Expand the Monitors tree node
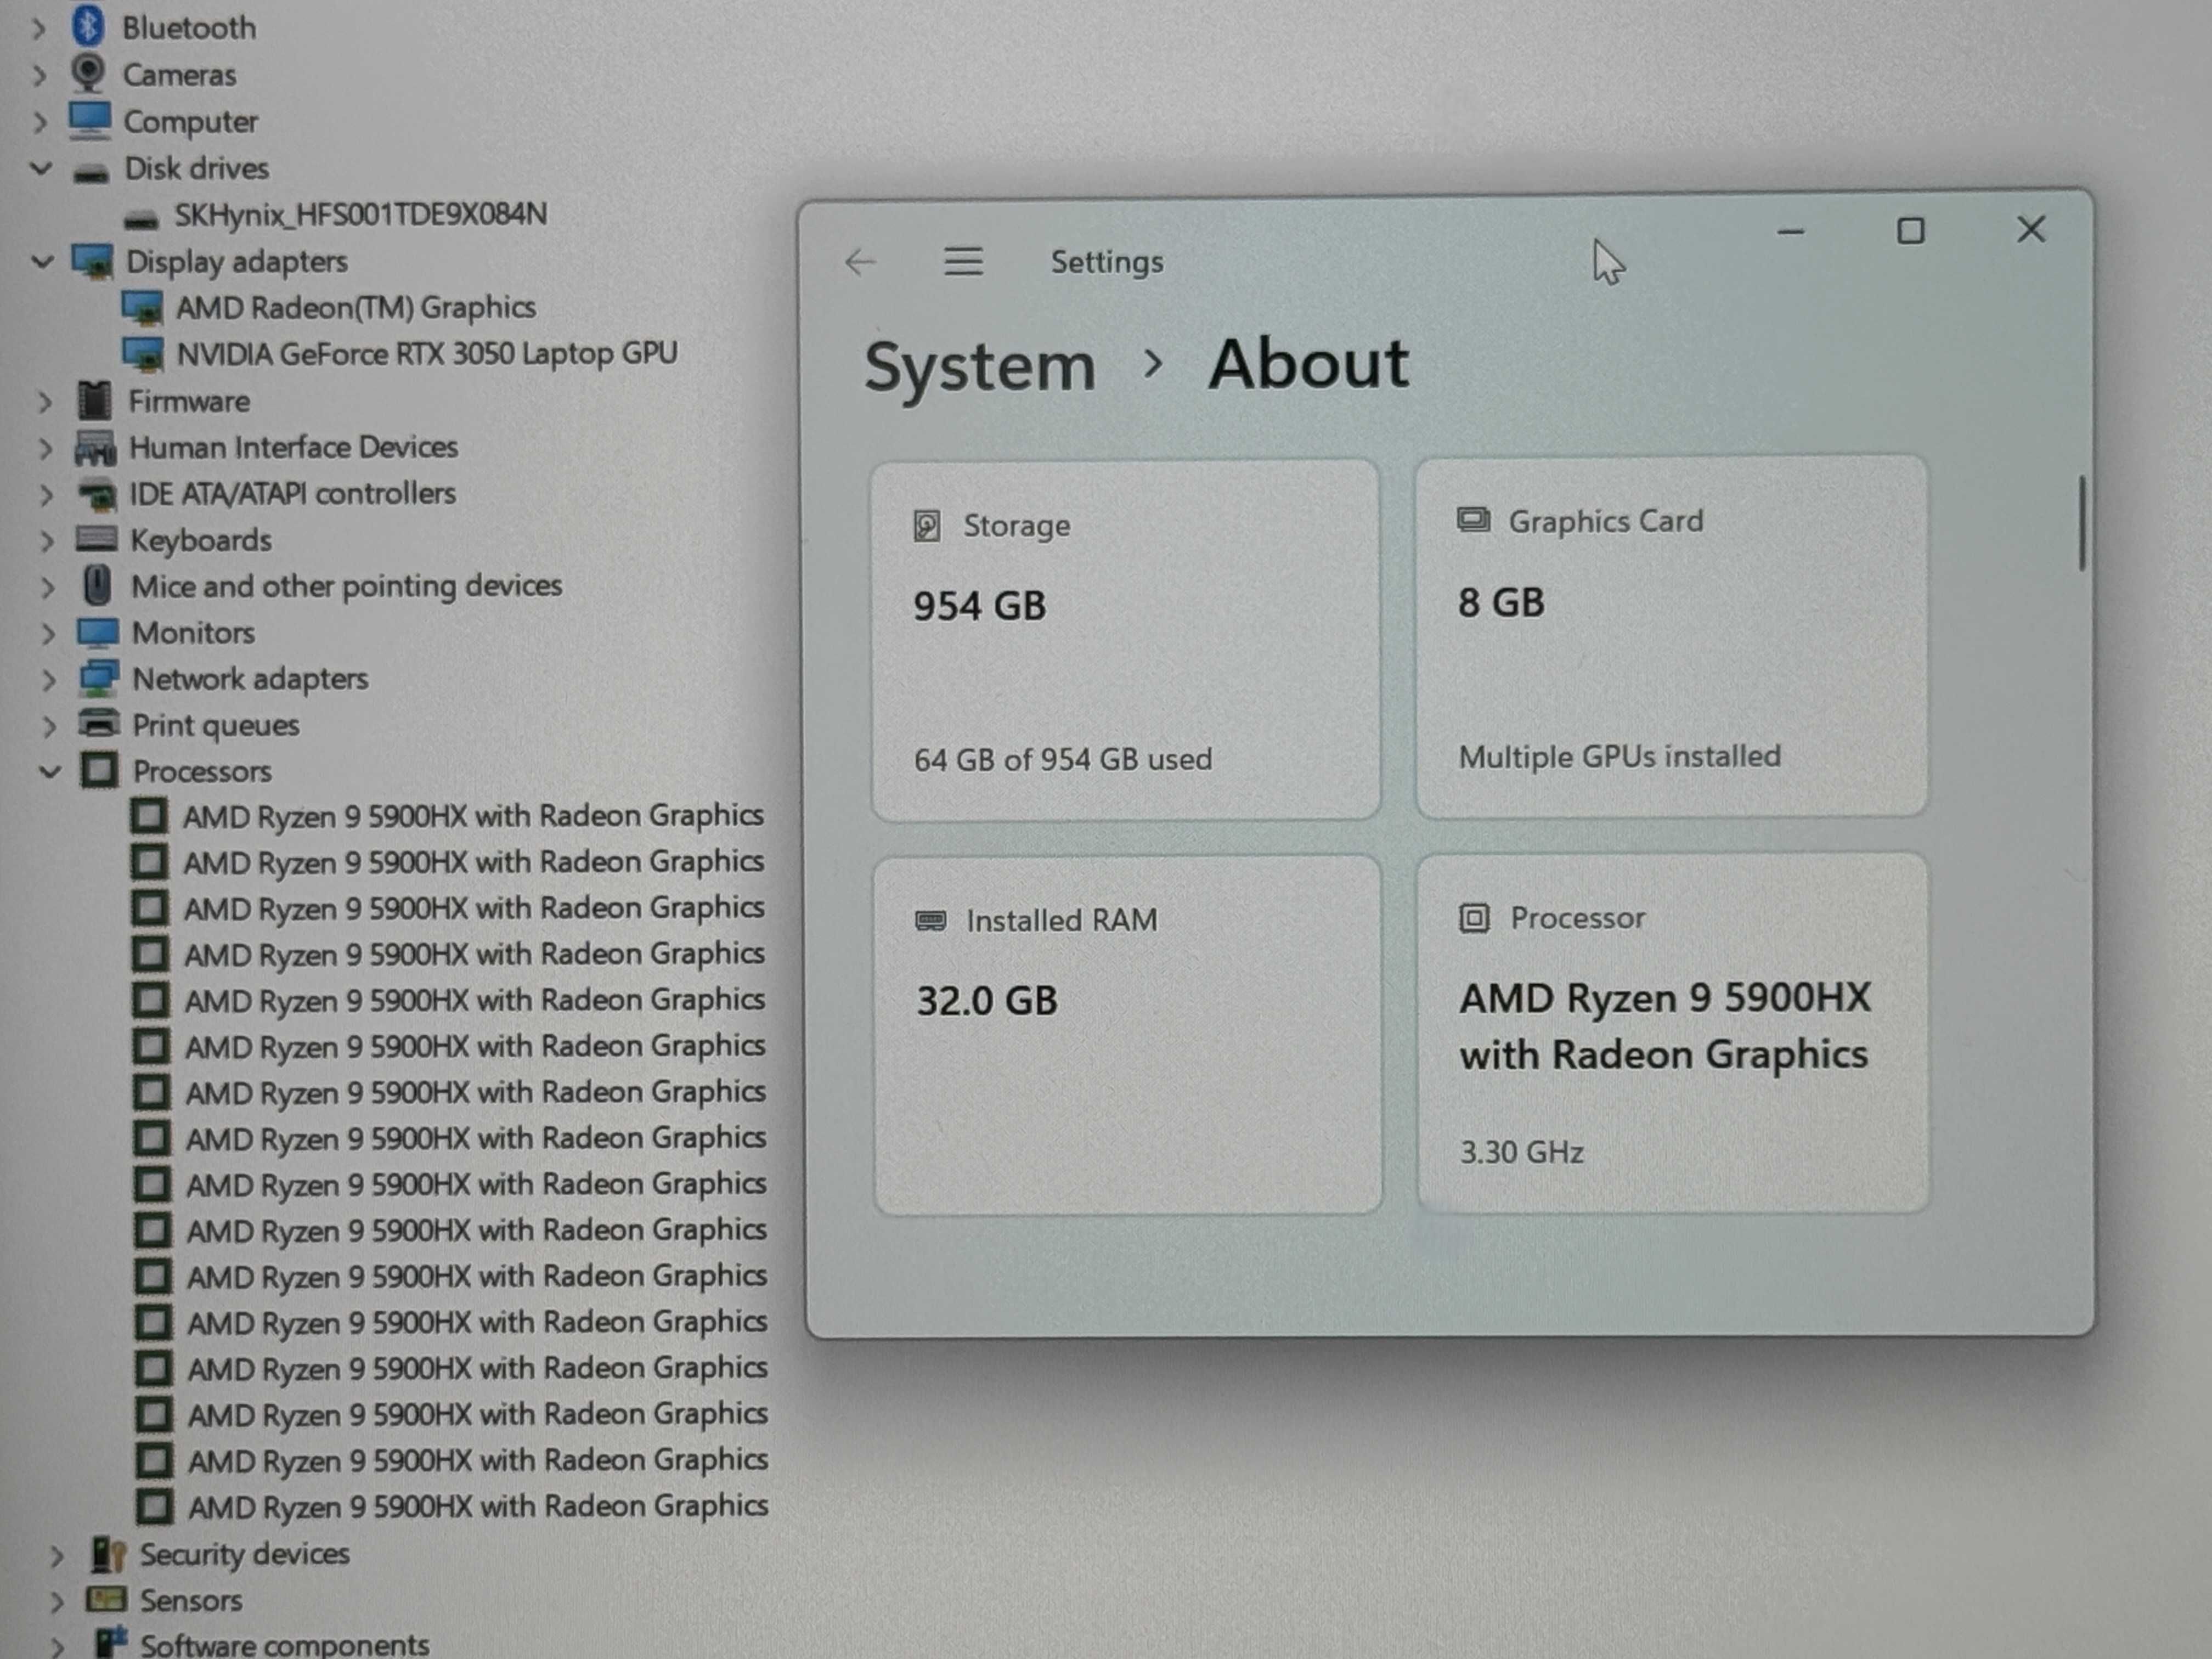 point(48,634)
